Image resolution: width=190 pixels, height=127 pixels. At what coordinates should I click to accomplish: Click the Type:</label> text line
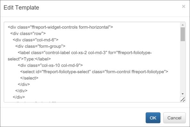click(29, 59)
